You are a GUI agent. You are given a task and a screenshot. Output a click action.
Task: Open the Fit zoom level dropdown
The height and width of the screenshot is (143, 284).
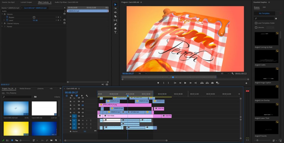click(143, 74)
